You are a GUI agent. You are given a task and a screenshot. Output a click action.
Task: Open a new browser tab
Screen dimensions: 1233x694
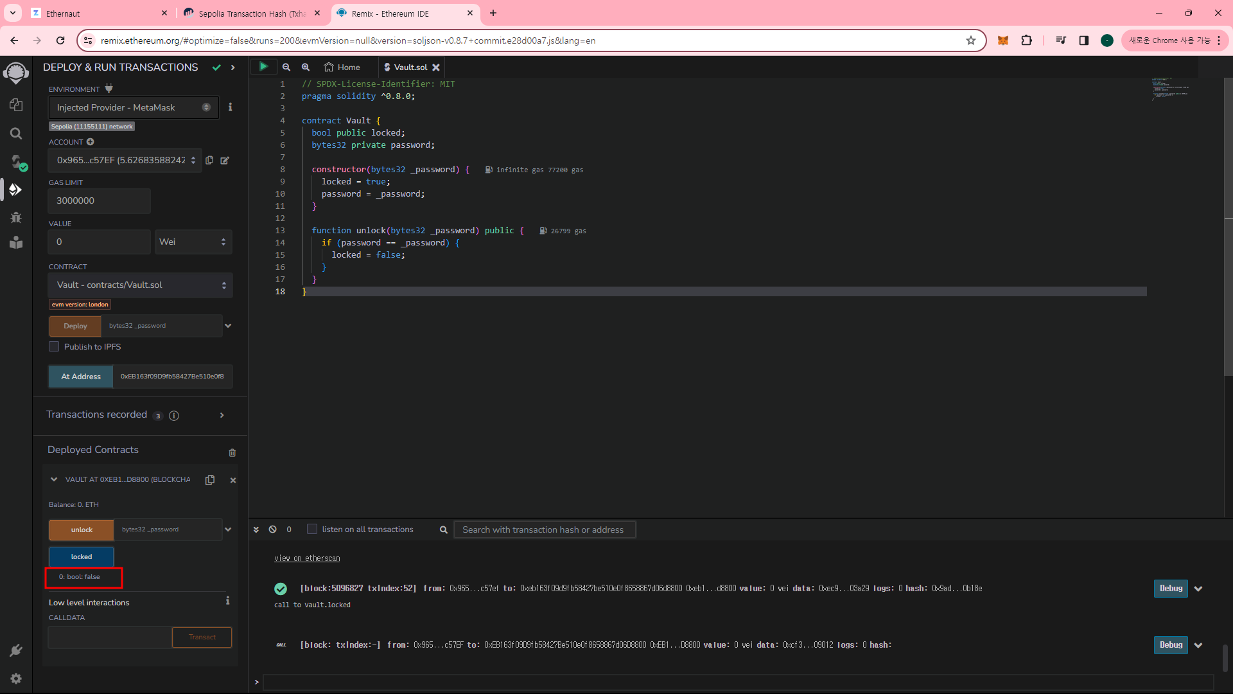coord(493,13)
